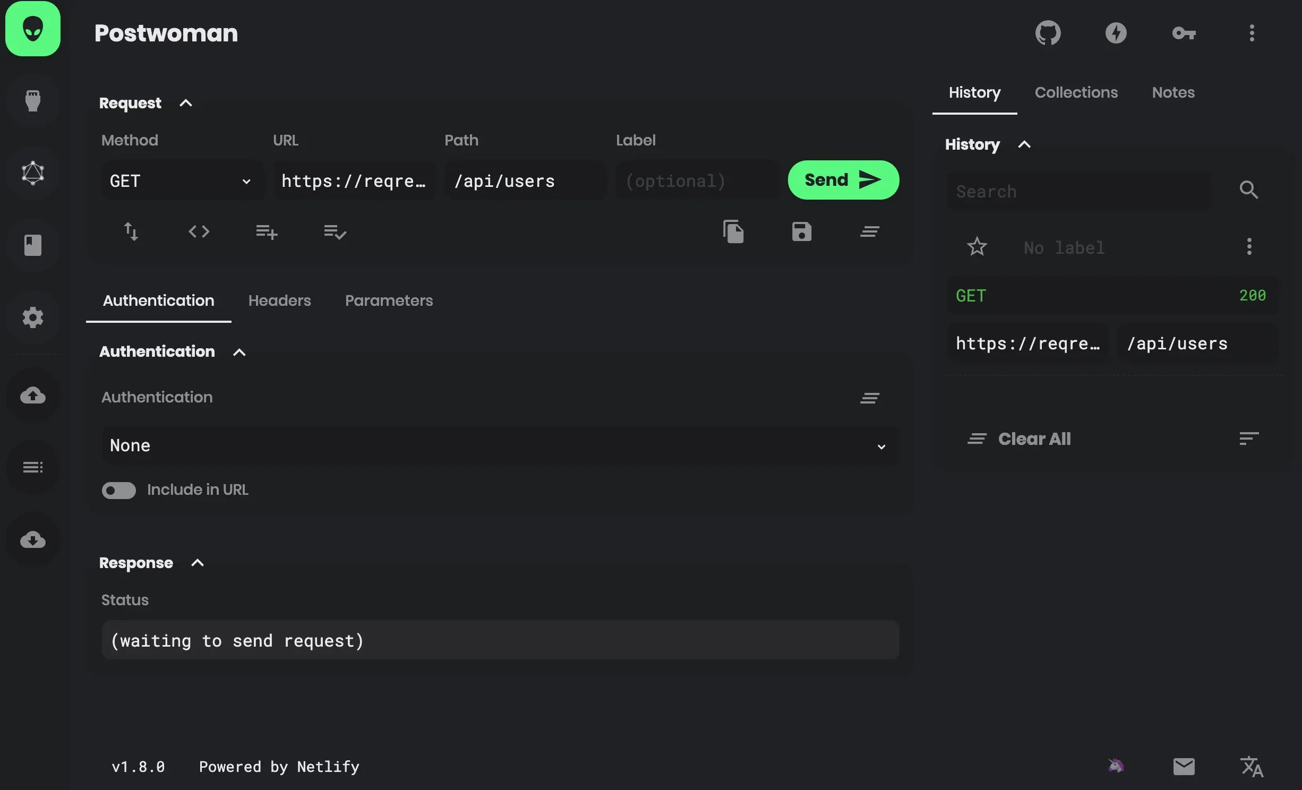This screenshot has height=790, width=1302.
Task: Open the HTTP plug sidebar icon
Action: tap(33, 101)
